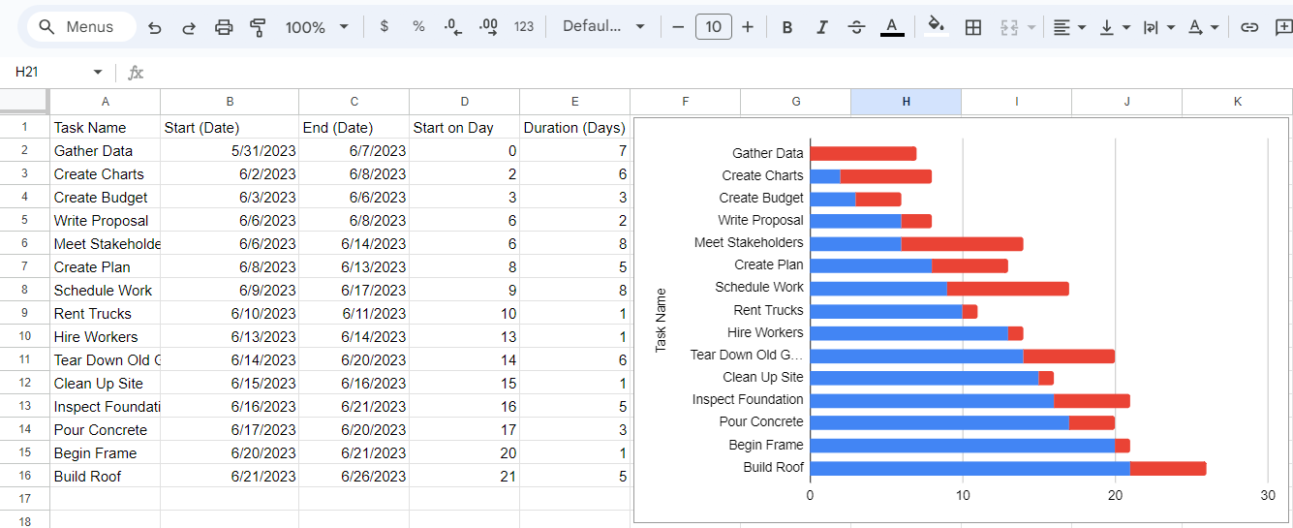This screenshot has height=528, width=1293.
Task: Click the 'Pour Concrete' chart axis label
Action: (x=761, y=422)
